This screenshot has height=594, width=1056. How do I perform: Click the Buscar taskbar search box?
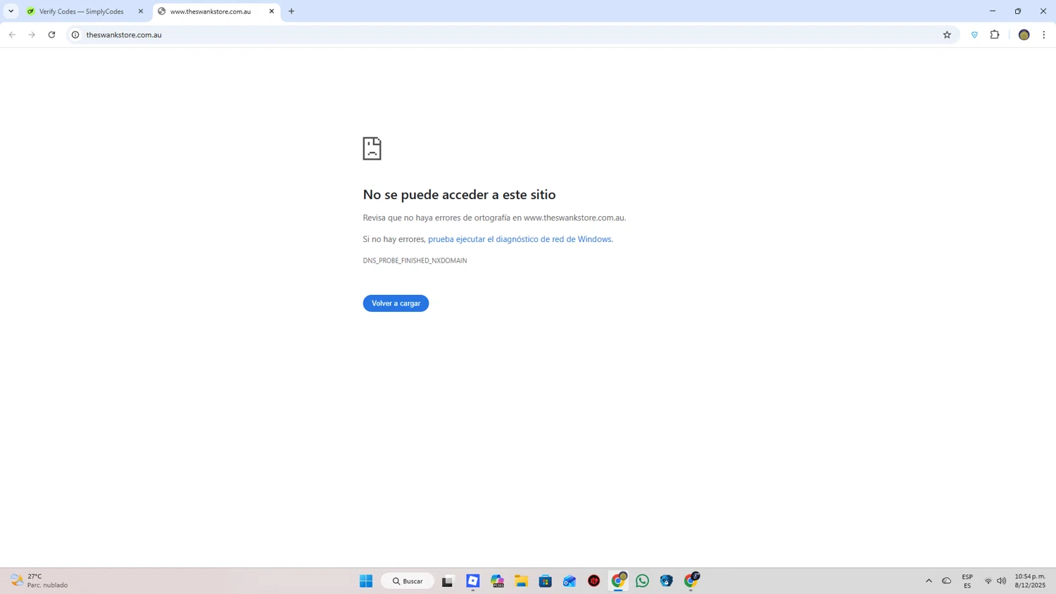click(408, 581)
